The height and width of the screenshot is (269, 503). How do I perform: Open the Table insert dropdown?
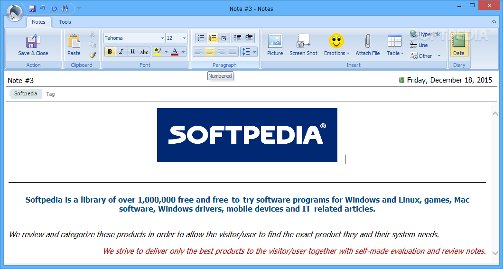pos(395,45)
